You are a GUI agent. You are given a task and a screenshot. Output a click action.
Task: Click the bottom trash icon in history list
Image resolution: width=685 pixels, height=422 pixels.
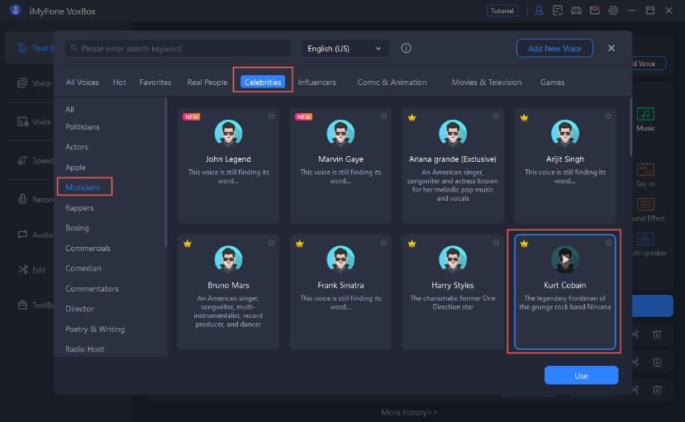tap(657, 390)
